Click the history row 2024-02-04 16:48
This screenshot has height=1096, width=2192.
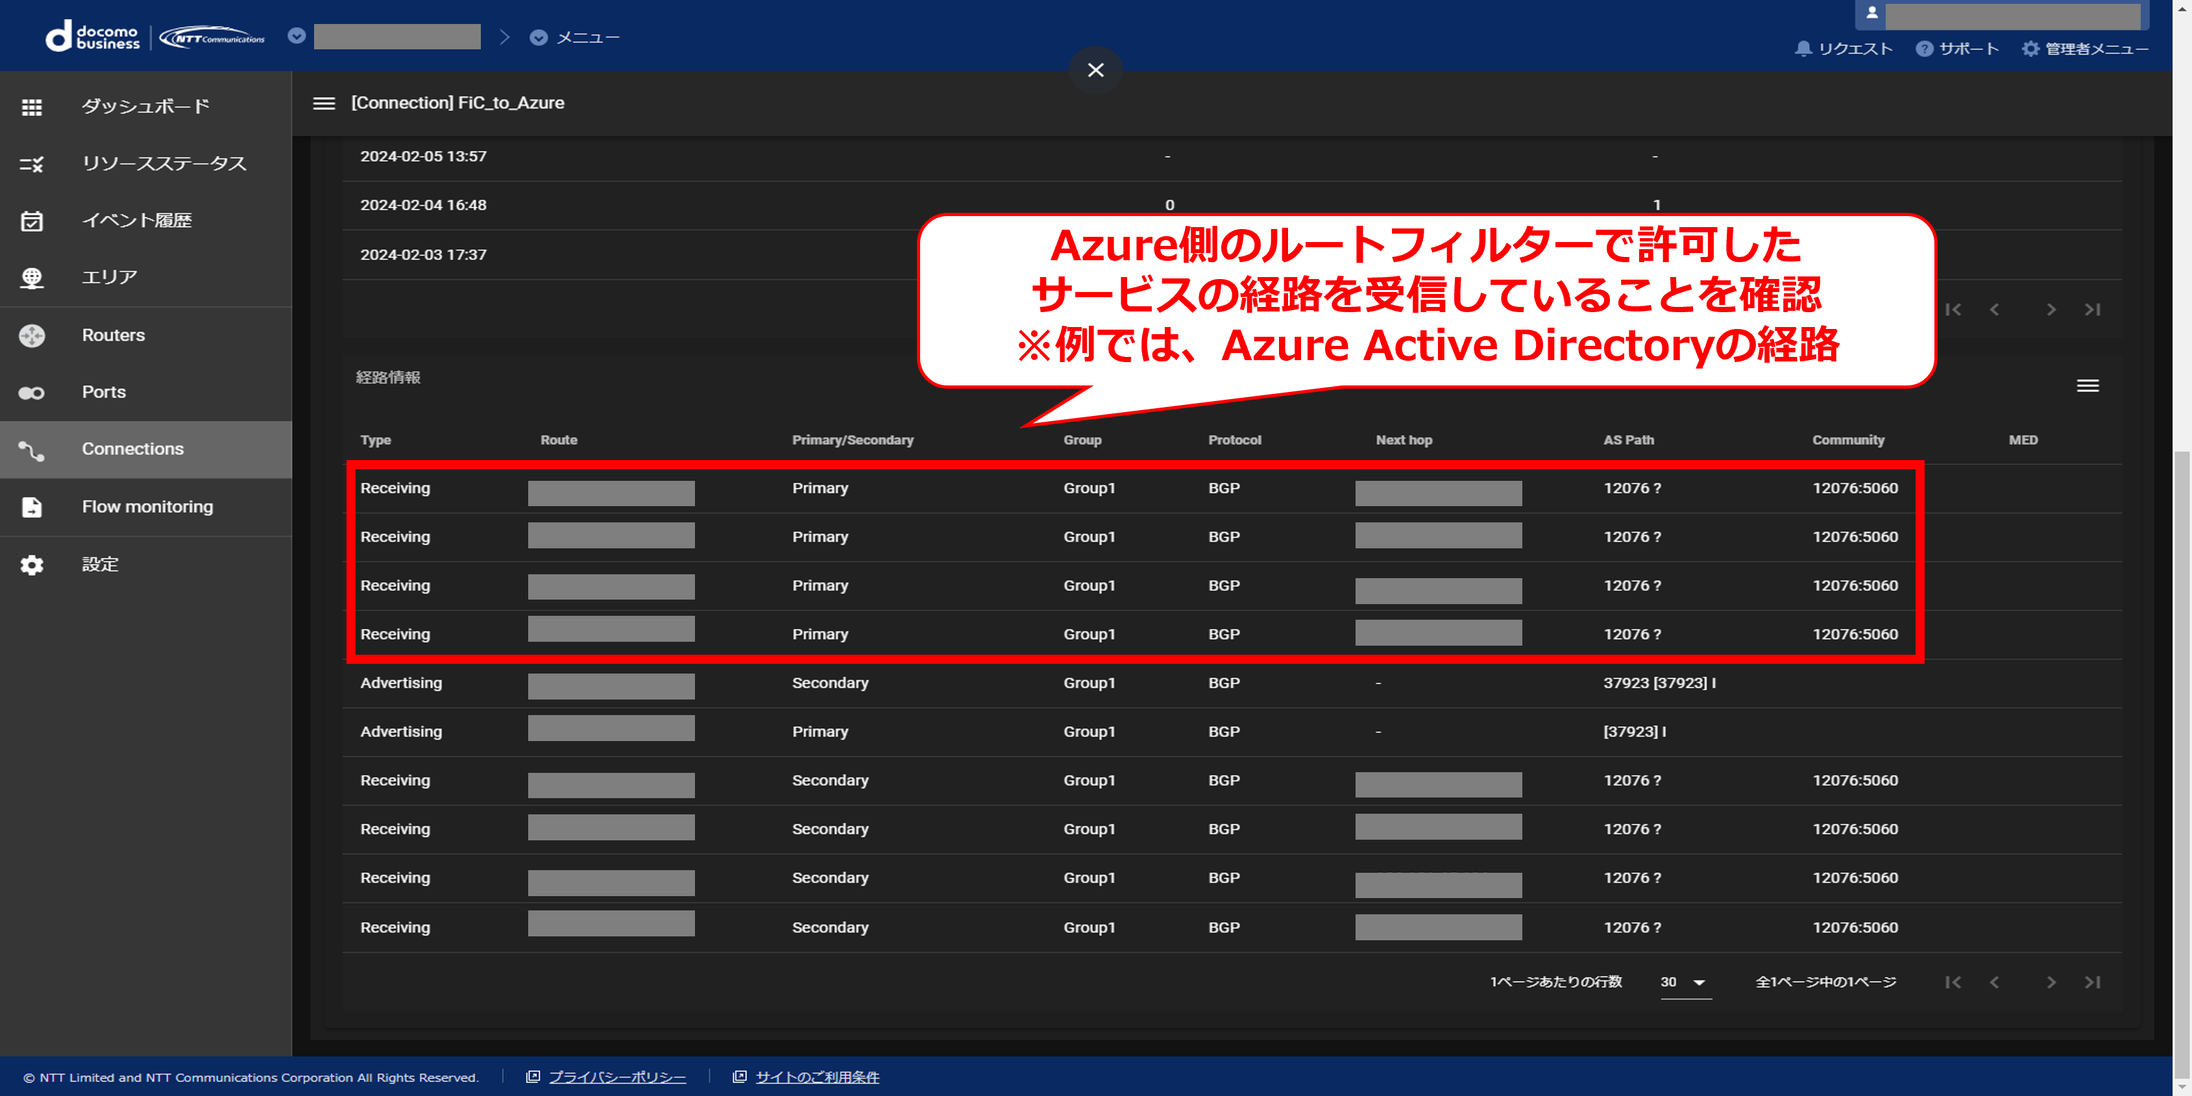tap(1232, 205)
